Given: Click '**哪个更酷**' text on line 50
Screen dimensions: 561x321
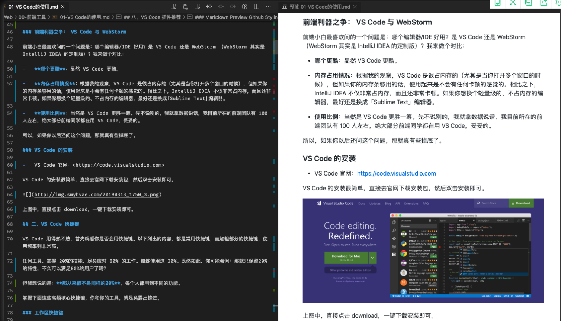Looking at the screenshot, I should [50, 69].
